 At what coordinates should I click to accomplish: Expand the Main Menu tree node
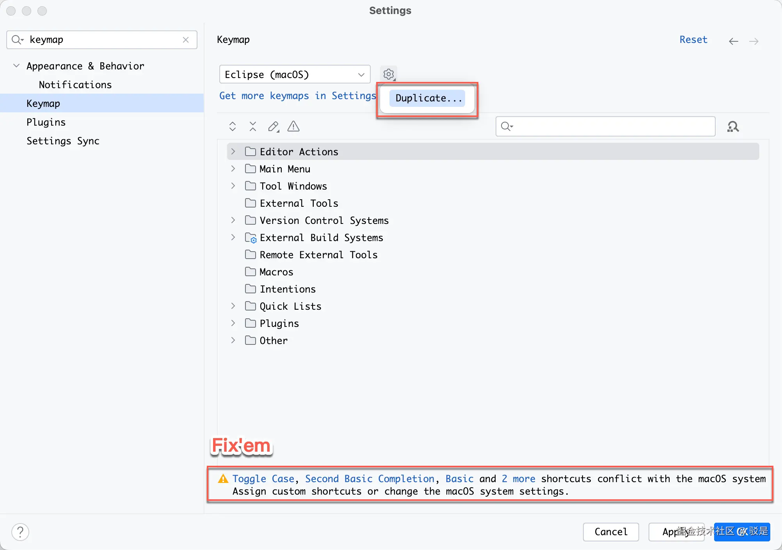pos(233,169)
